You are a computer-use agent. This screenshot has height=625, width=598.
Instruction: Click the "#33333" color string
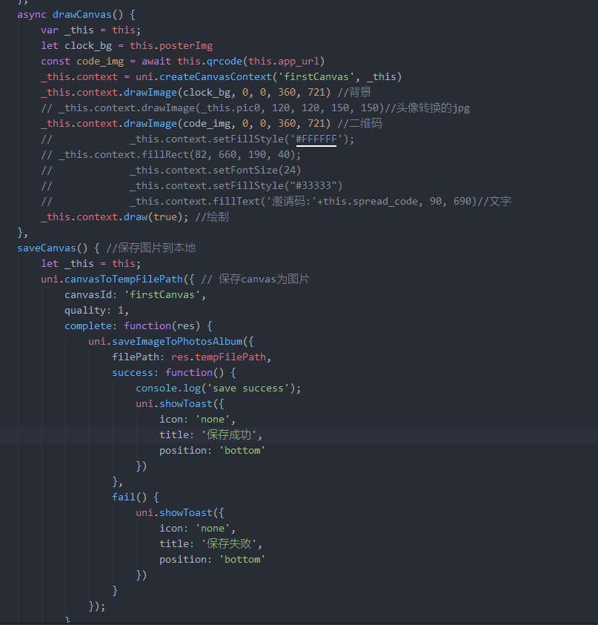point(313,186)
